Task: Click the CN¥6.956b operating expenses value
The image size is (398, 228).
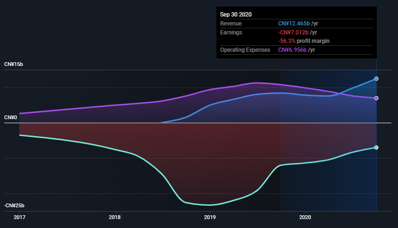Action: pyautogui.click(x=292, y=50)
